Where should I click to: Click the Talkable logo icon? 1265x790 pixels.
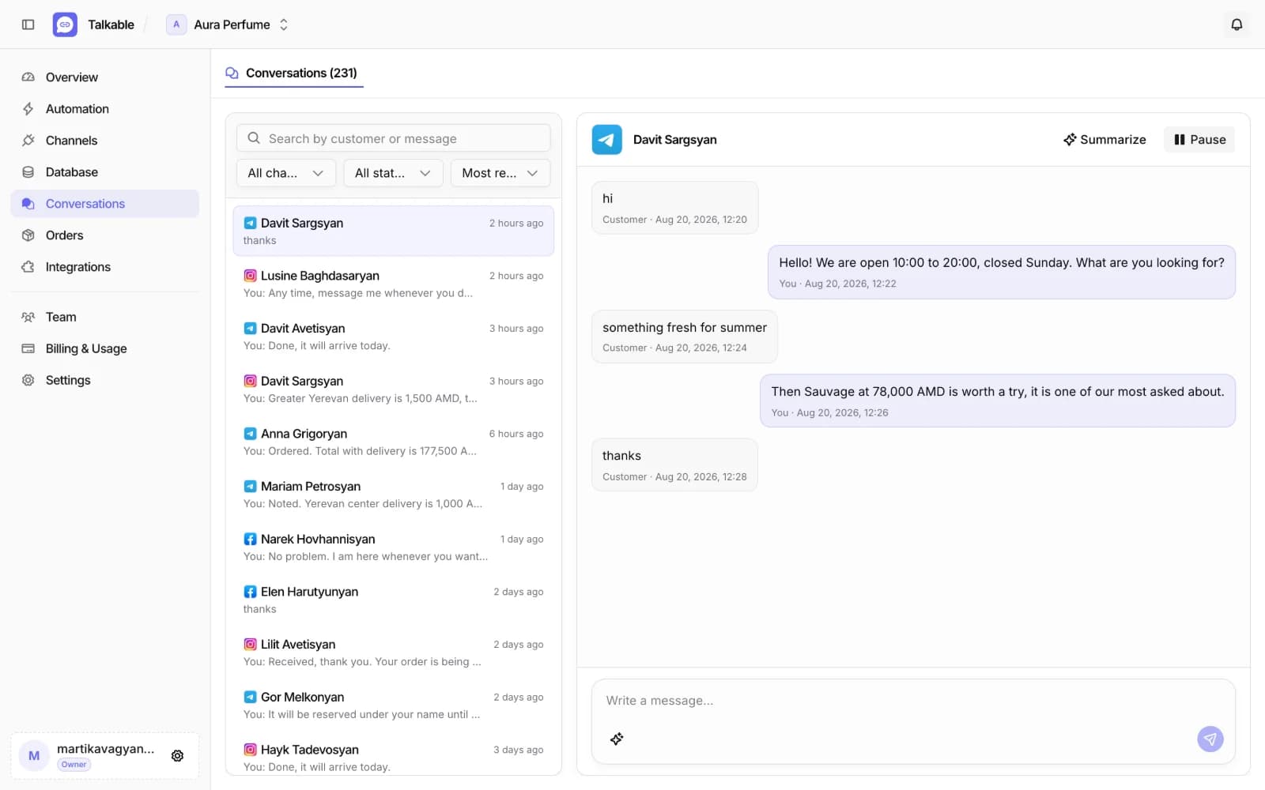coord(65,24)
